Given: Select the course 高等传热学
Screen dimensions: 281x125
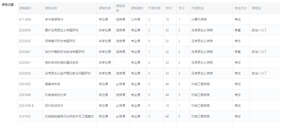Looking at the screenshot, I should click(52, 84).
